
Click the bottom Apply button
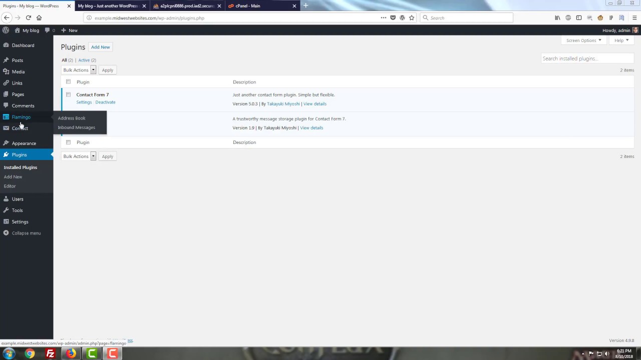pos(108,156)
